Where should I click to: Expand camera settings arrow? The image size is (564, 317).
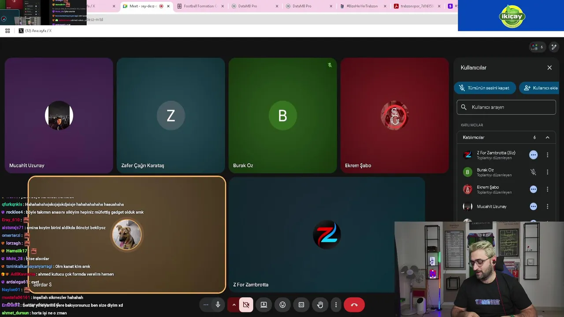[x=234, y=305]
